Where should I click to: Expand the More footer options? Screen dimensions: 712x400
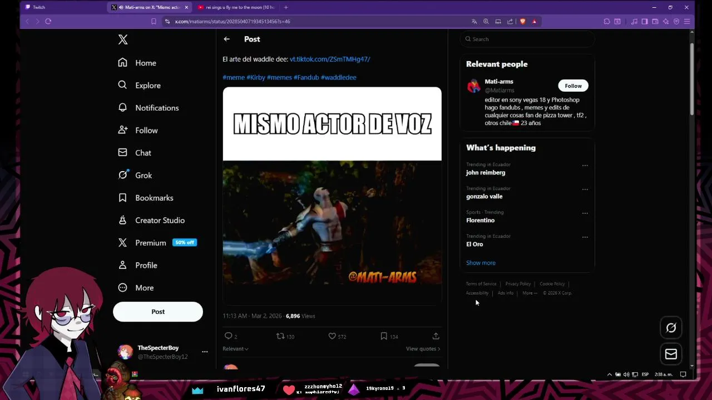[530, 293]
